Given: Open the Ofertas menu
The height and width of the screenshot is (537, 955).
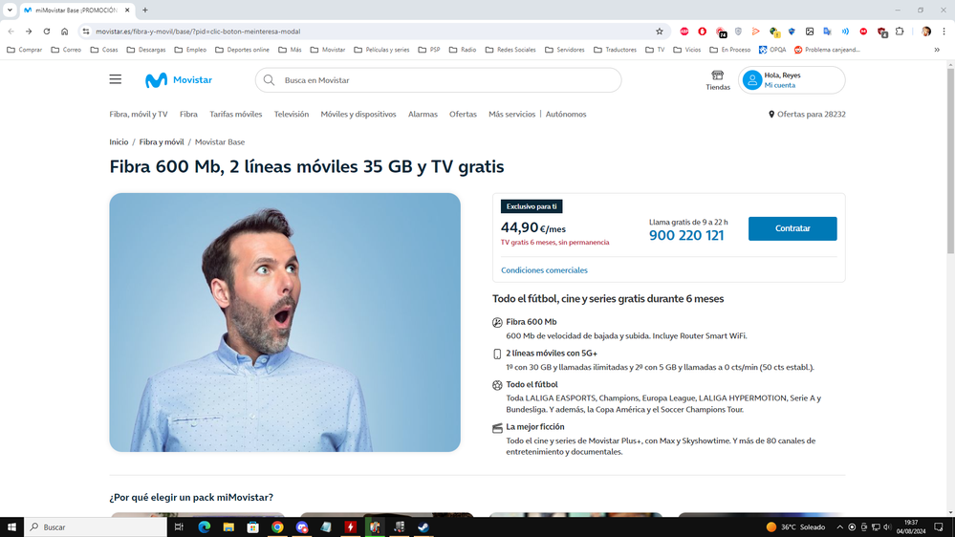Looking at the screenshot, I should pos(463,114).
